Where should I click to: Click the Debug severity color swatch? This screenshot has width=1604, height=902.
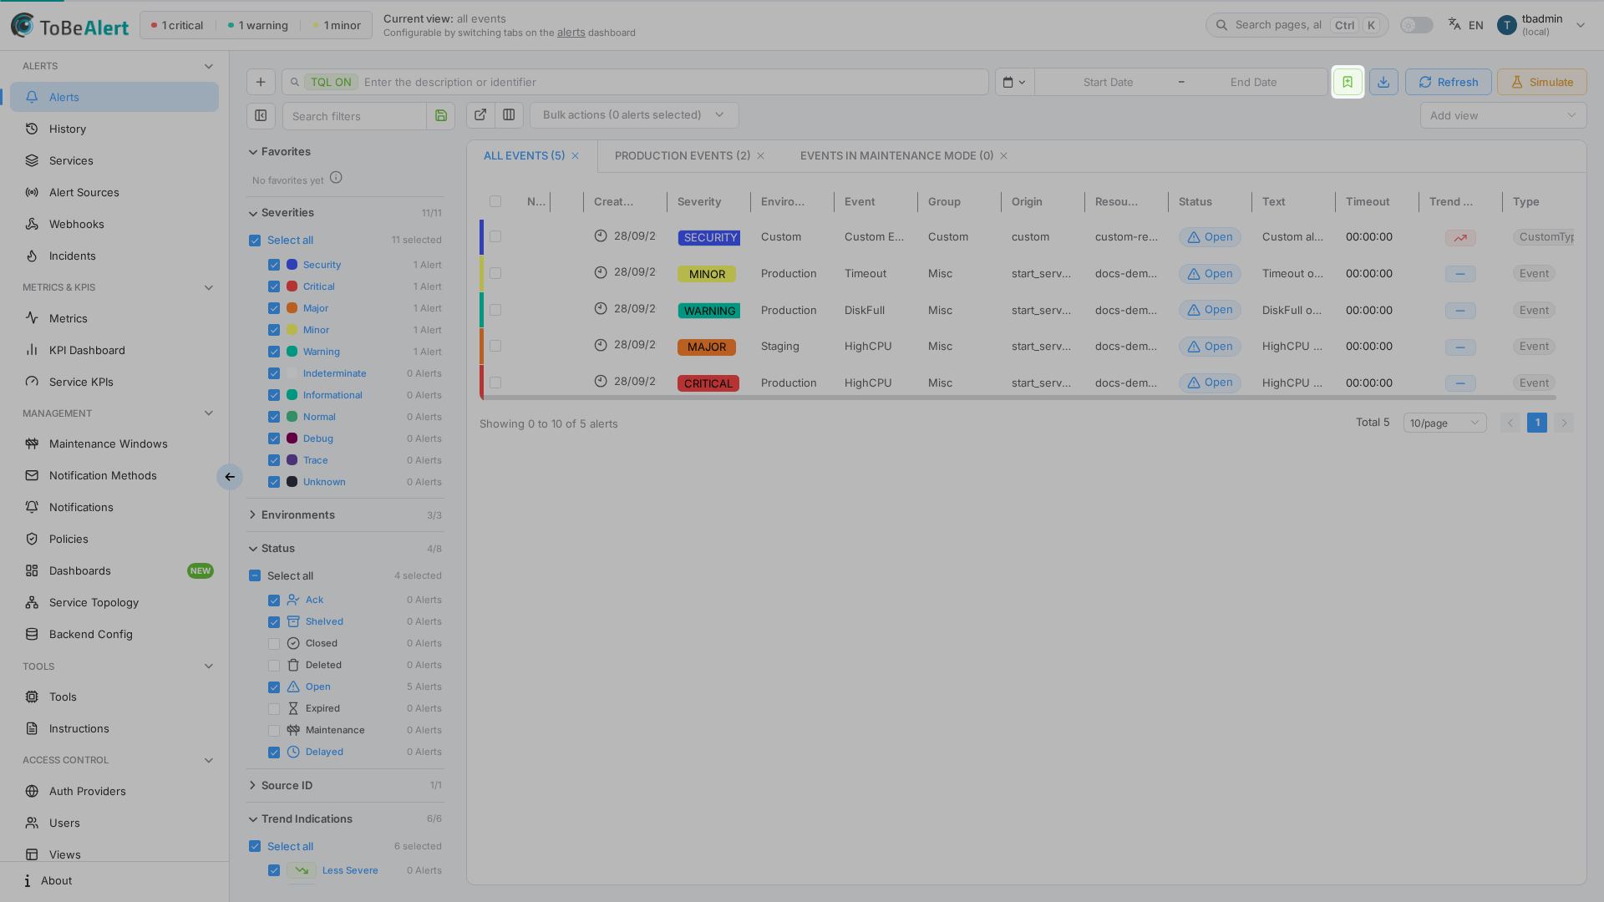[292, 438]
